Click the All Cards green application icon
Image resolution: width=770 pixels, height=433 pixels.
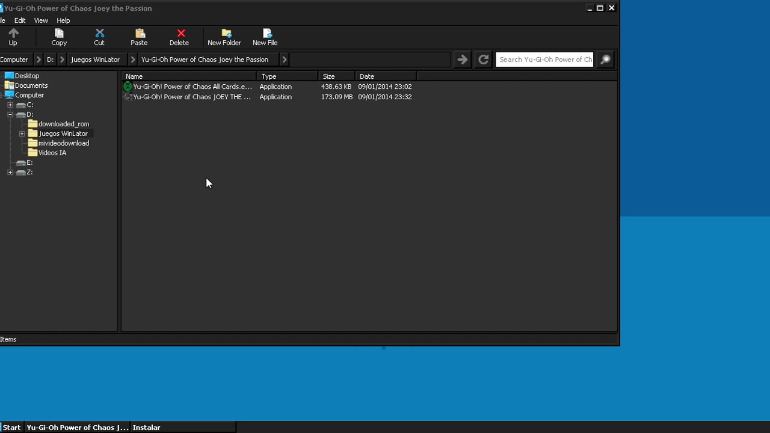pyautogui.click(x=128, y=87)
